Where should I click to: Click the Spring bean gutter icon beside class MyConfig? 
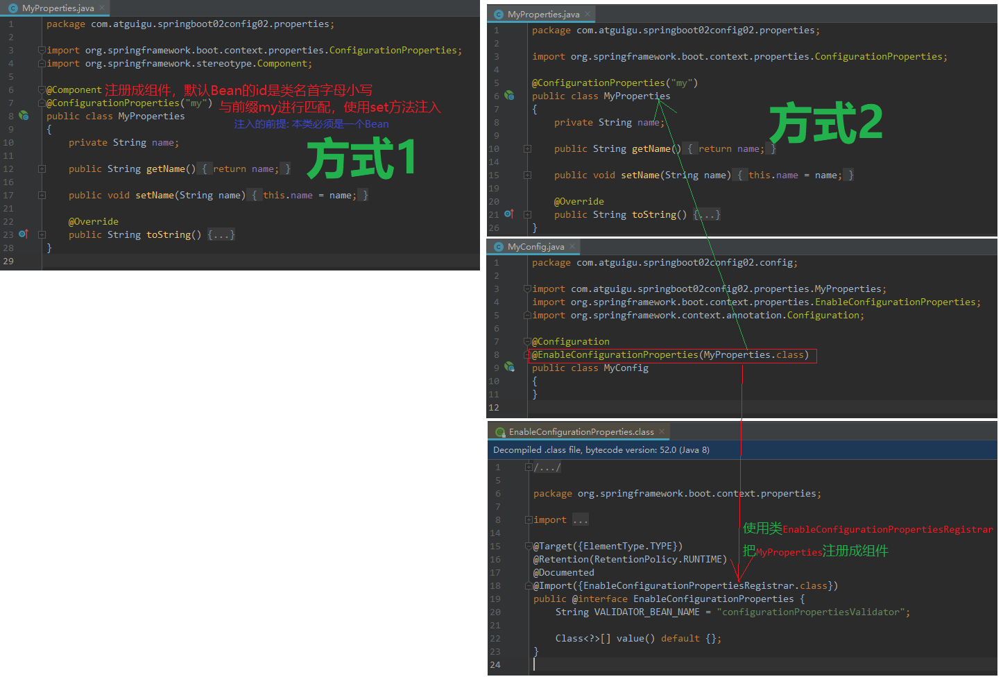[x=509, y=368]
